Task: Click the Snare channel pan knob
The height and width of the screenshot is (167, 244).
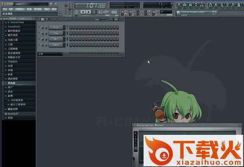Action: pos(42,45)
